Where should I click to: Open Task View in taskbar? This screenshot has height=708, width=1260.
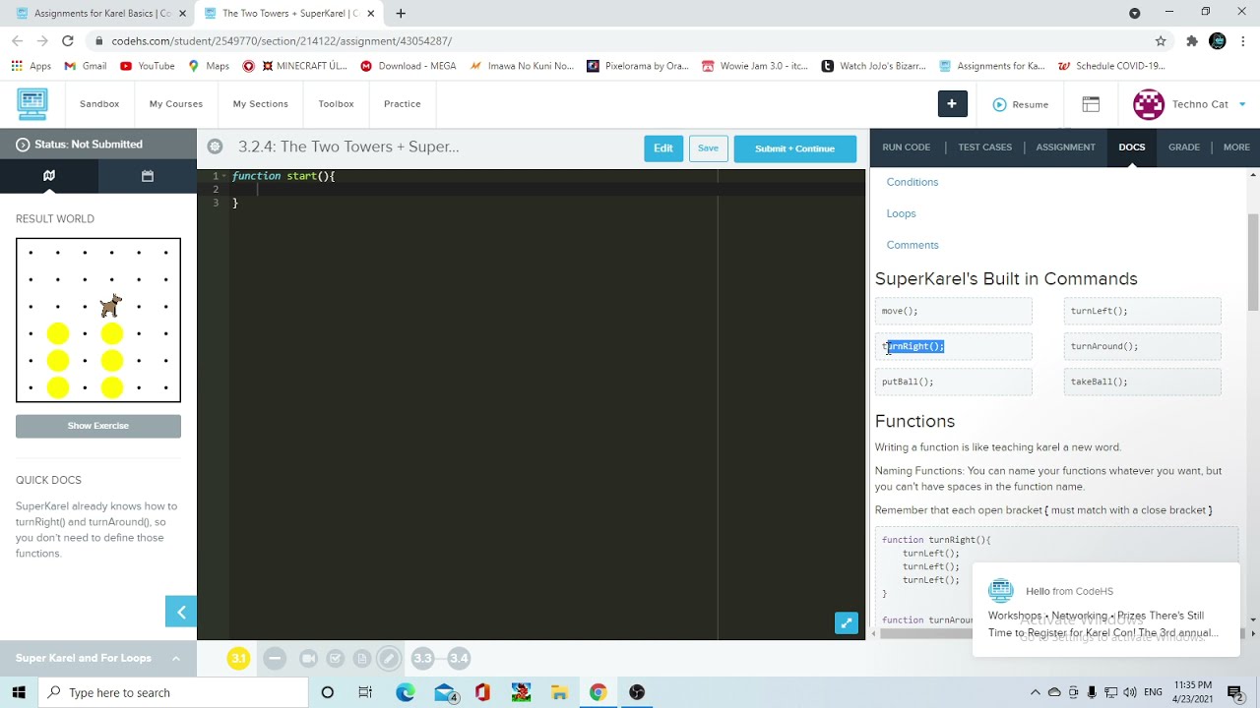[x=365, y=692]
